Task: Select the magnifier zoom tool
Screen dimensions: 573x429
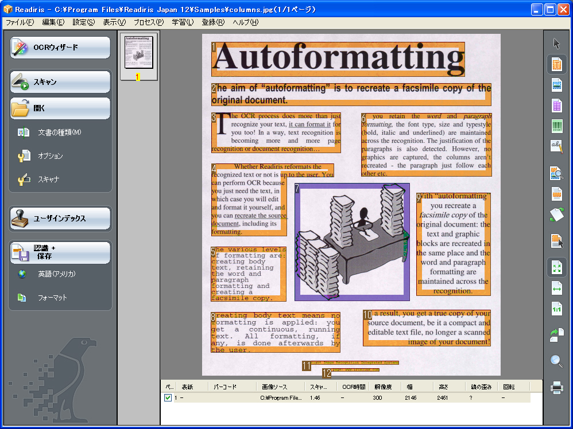Action: click(556, 361)
